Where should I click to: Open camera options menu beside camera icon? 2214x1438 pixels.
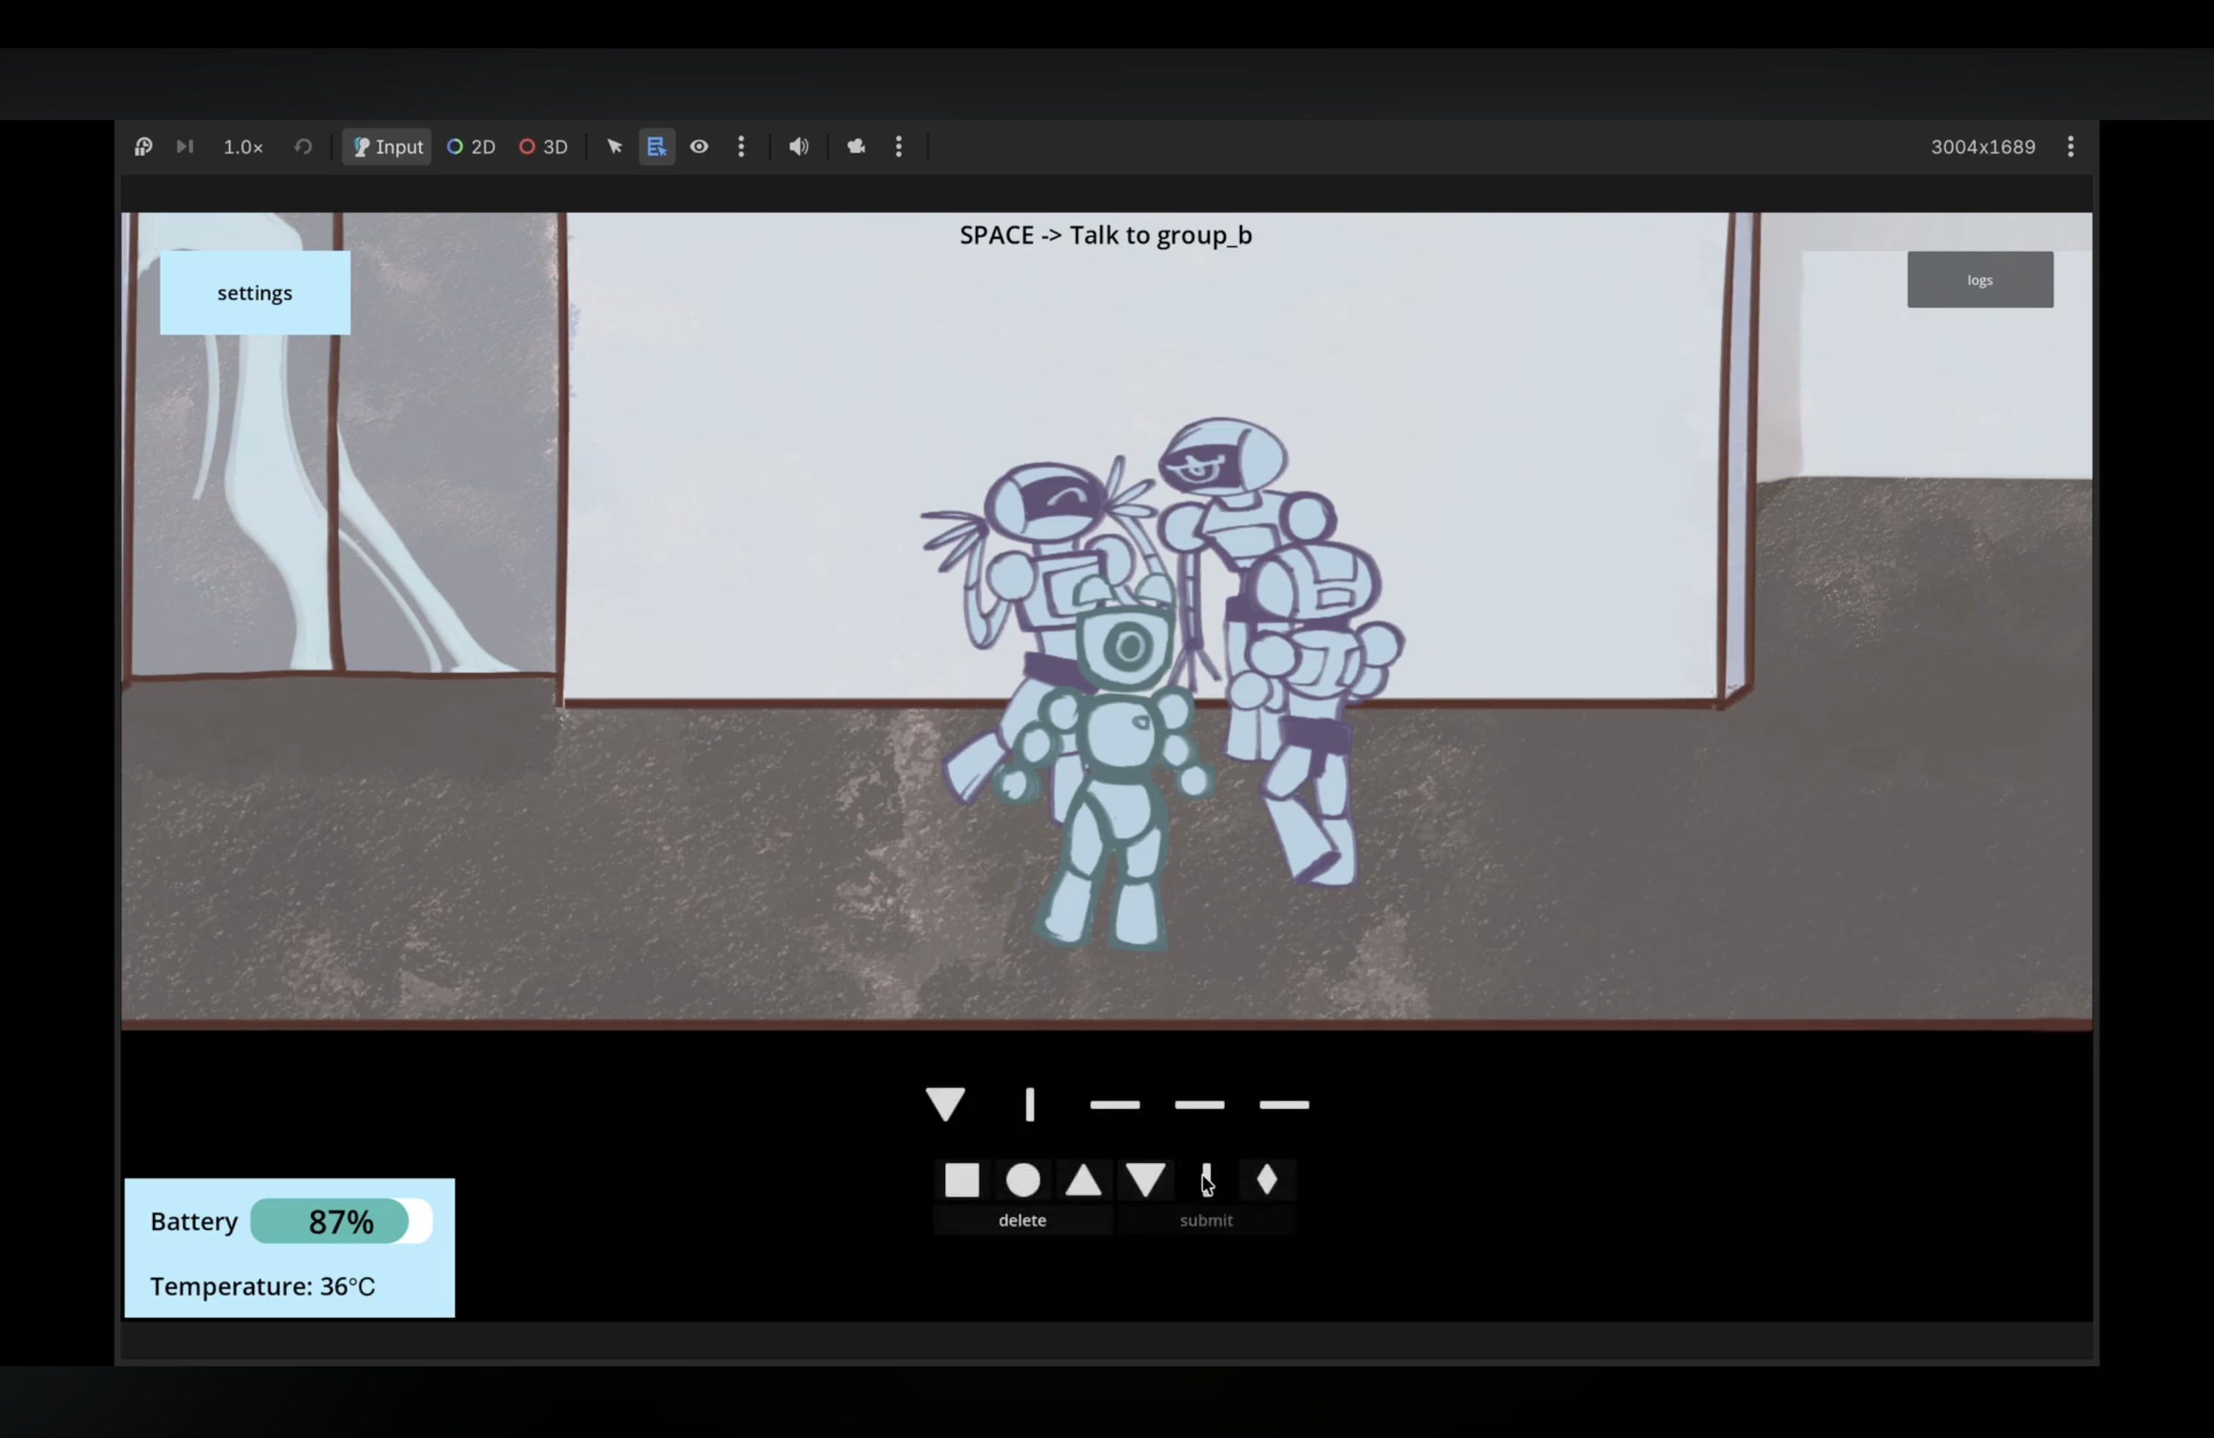(x=898, y=147)
